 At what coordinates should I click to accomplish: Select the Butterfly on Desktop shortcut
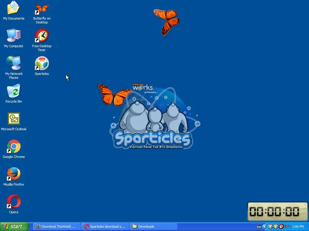point(42,14)
